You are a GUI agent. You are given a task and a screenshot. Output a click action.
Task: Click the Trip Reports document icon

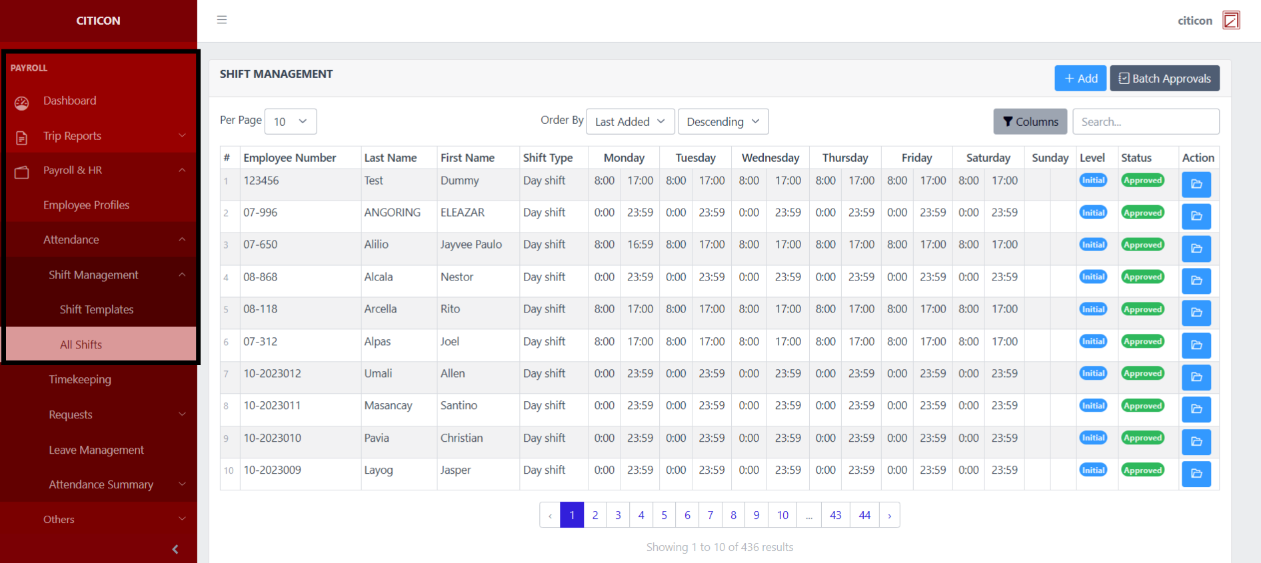(x=22, y=138)
